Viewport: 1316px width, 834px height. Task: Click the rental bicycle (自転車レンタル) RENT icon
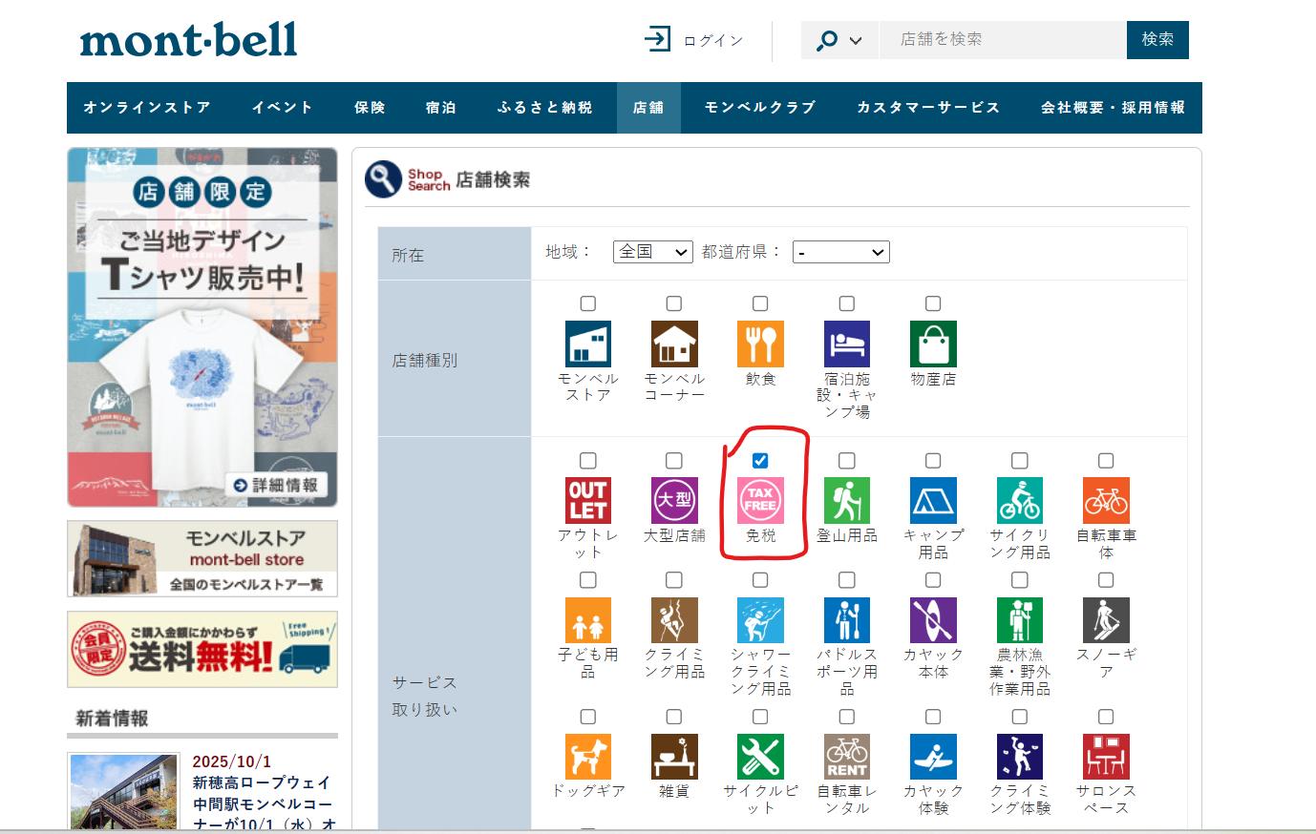[846, 757]
